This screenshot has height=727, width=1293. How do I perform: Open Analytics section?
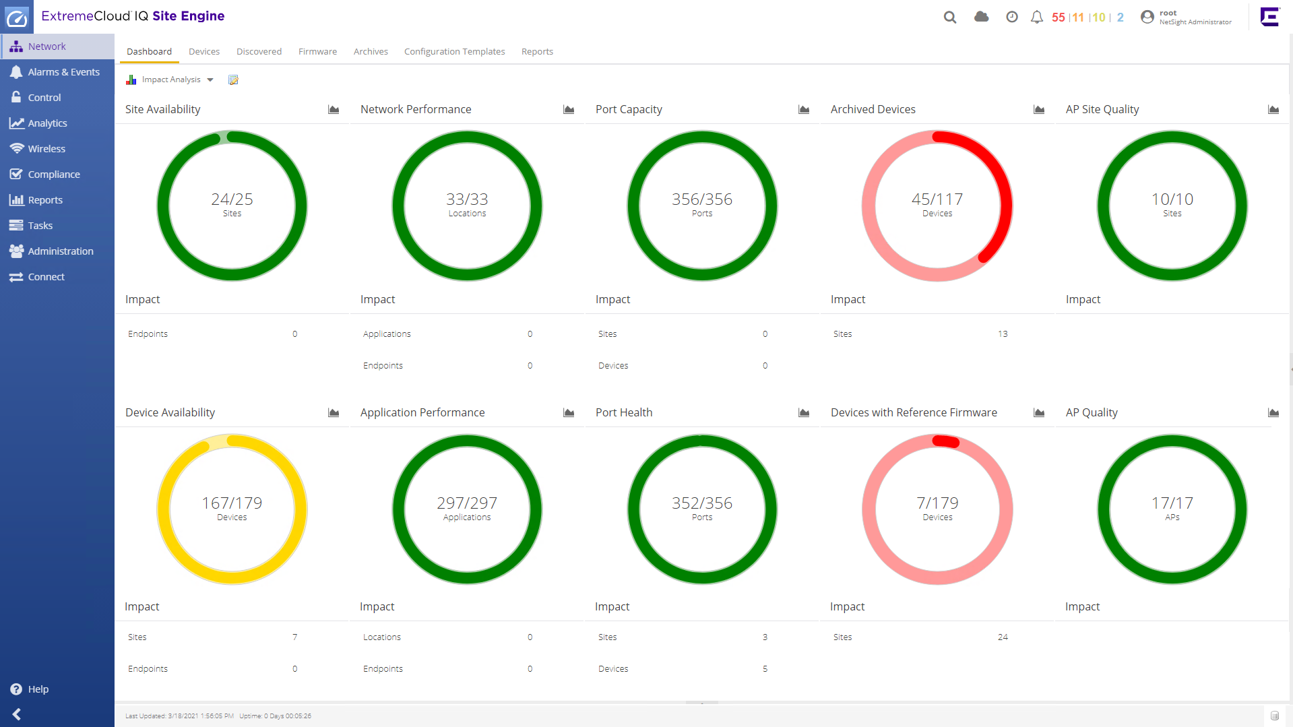(57, 123)
